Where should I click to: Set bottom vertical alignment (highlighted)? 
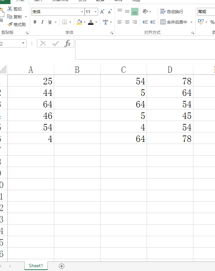click(x=135, y=12)
